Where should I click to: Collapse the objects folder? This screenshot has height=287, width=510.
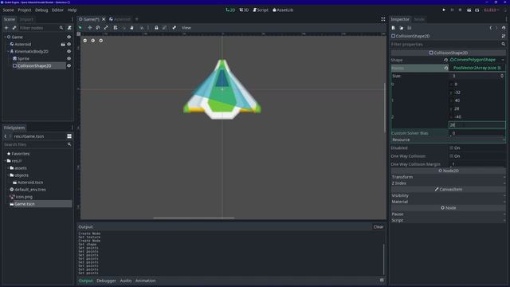coord(8,175)
